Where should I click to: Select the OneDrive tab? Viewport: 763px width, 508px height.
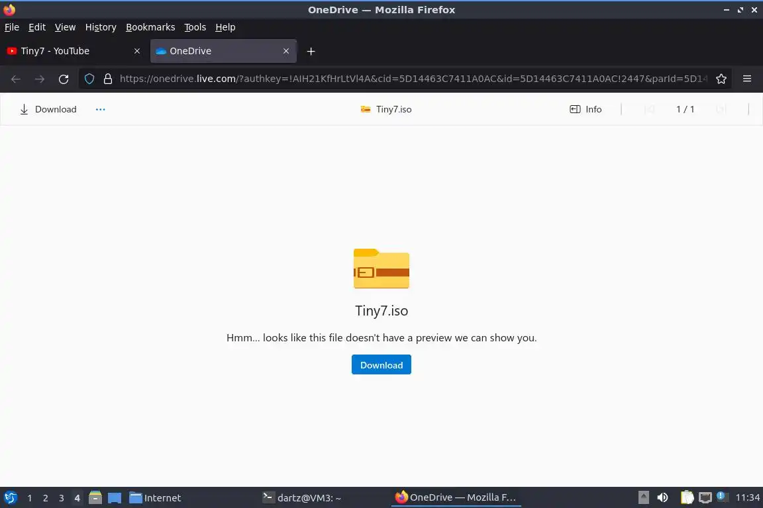[x=223, y=51]
